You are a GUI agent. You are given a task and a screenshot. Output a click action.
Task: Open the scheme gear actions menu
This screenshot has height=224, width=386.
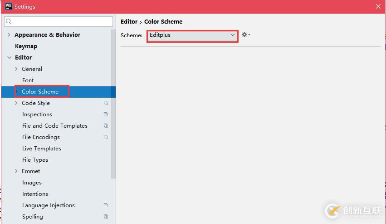click(246, 35)
